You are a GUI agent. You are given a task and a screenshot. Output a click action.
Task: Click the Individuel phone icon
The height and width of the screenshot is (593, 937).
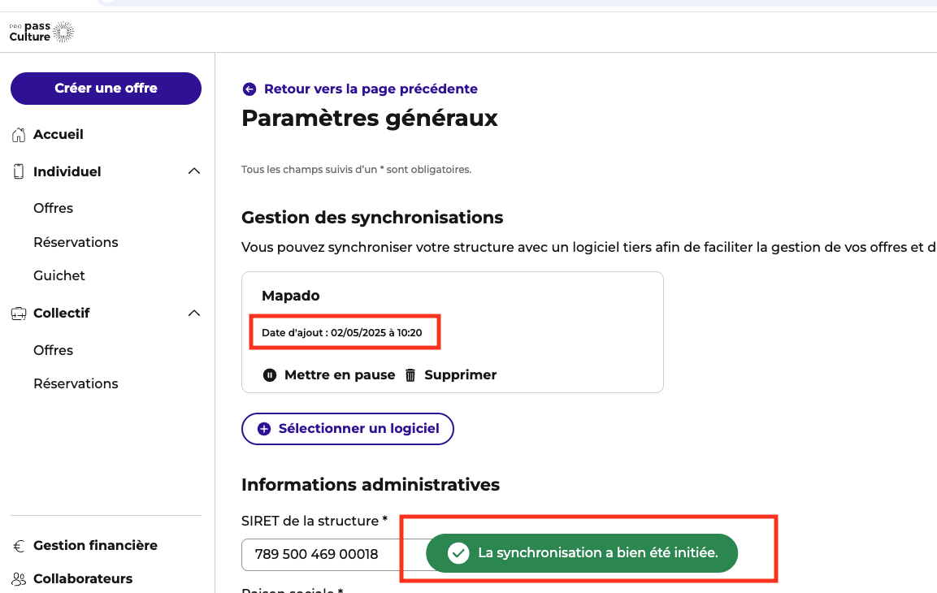(x=19, y=172)
